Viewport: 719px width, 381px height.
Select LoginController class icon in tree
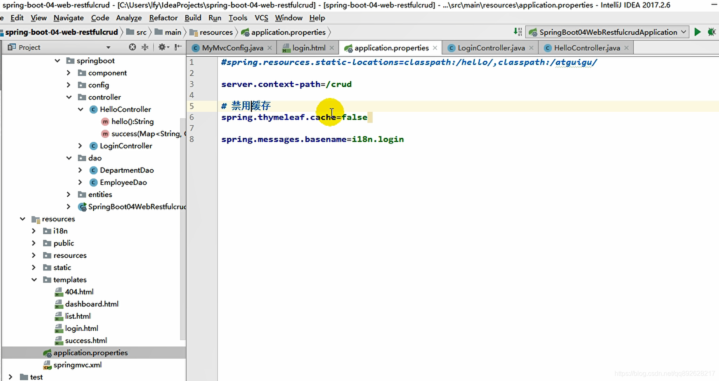coord(93,146)
